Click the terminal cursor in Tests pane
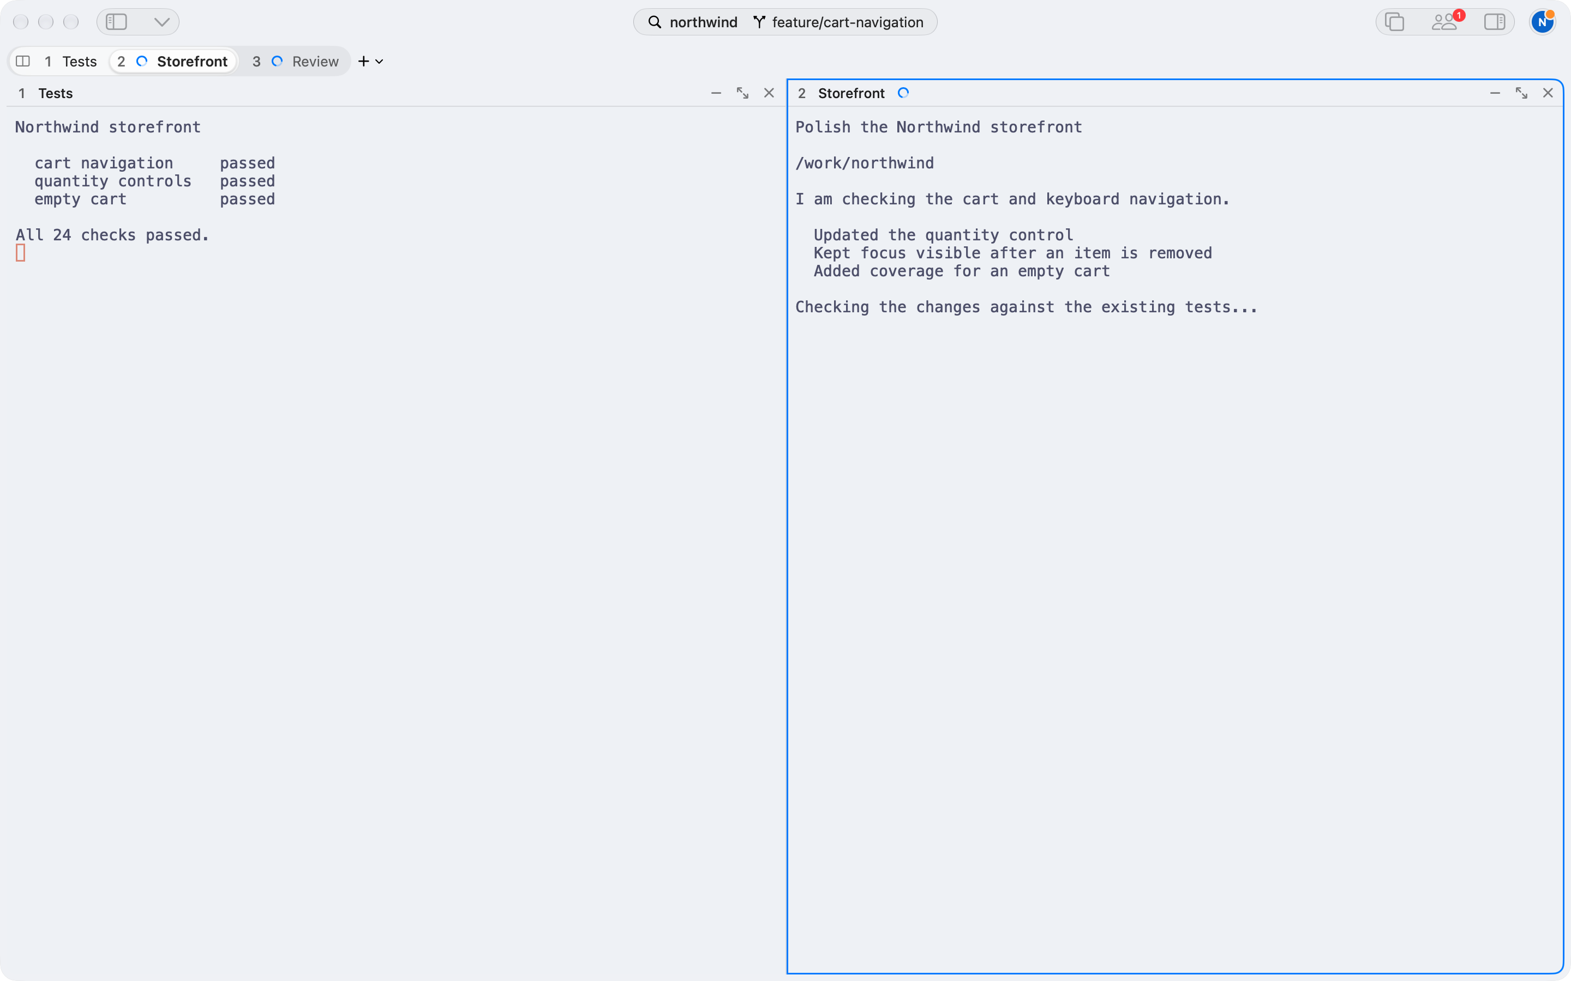 21,253
